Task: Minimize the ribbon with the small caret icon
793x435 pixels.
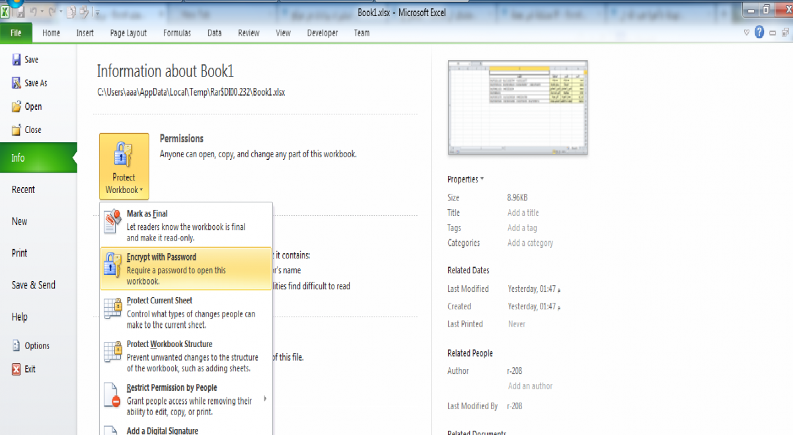Action: point(747,32)
